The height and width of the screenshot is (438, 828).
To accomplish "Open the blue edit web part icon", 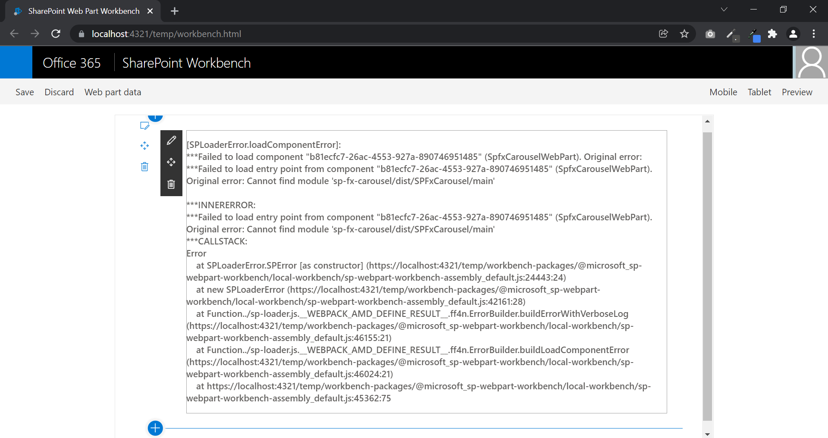I will (144, 125).
